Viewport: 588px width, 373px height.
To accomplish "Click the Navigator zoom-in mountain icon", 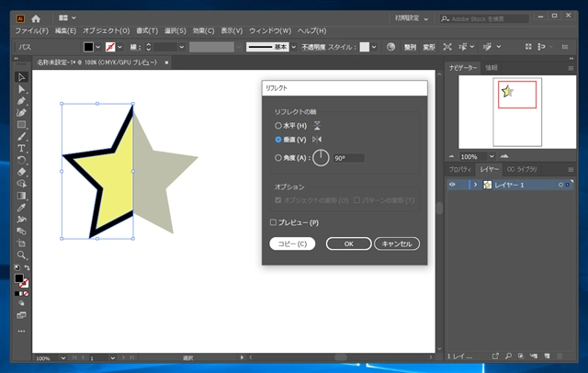I will (504, 156).
